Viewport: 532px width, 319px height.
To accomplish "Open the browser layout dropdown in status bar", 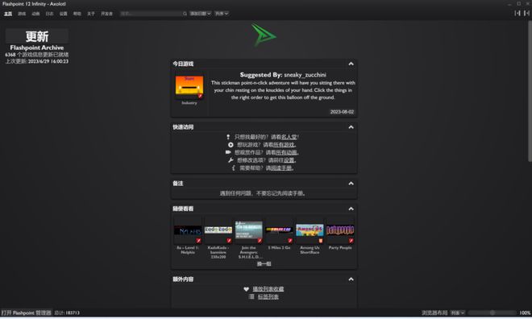I will 457,313.
